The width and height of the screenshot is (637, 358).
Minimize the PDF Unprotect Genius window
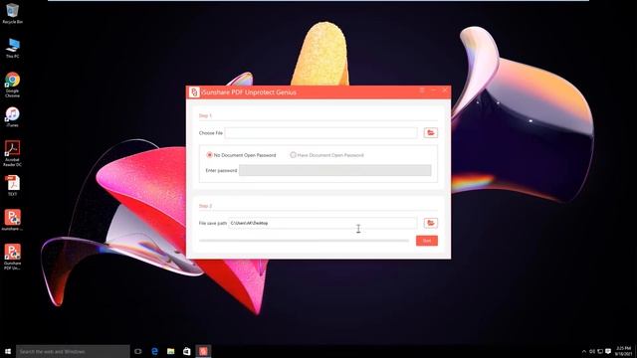click(x=434, y=90)
